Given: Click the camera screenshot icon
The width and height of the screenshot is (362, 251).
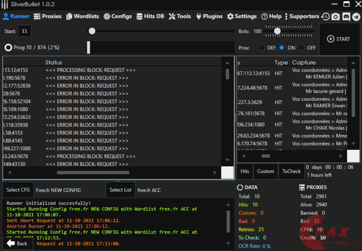Looking at the screenshot, I should click(336, 17).
